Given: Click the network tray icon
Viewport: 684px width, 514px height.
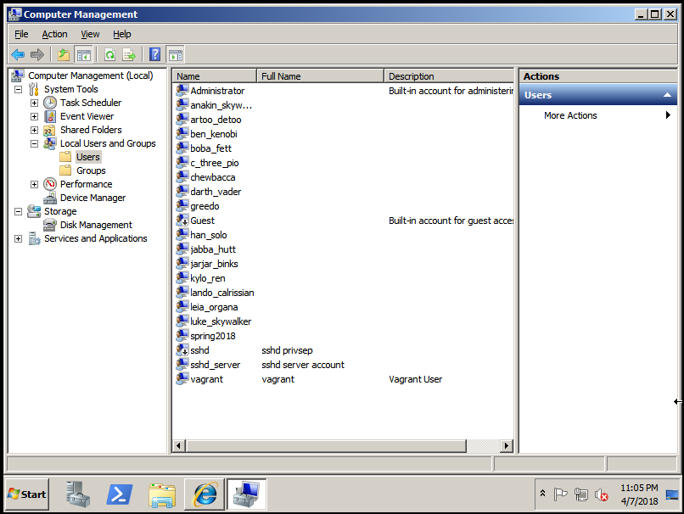Looking at the screenshot, I should (580, 494).
